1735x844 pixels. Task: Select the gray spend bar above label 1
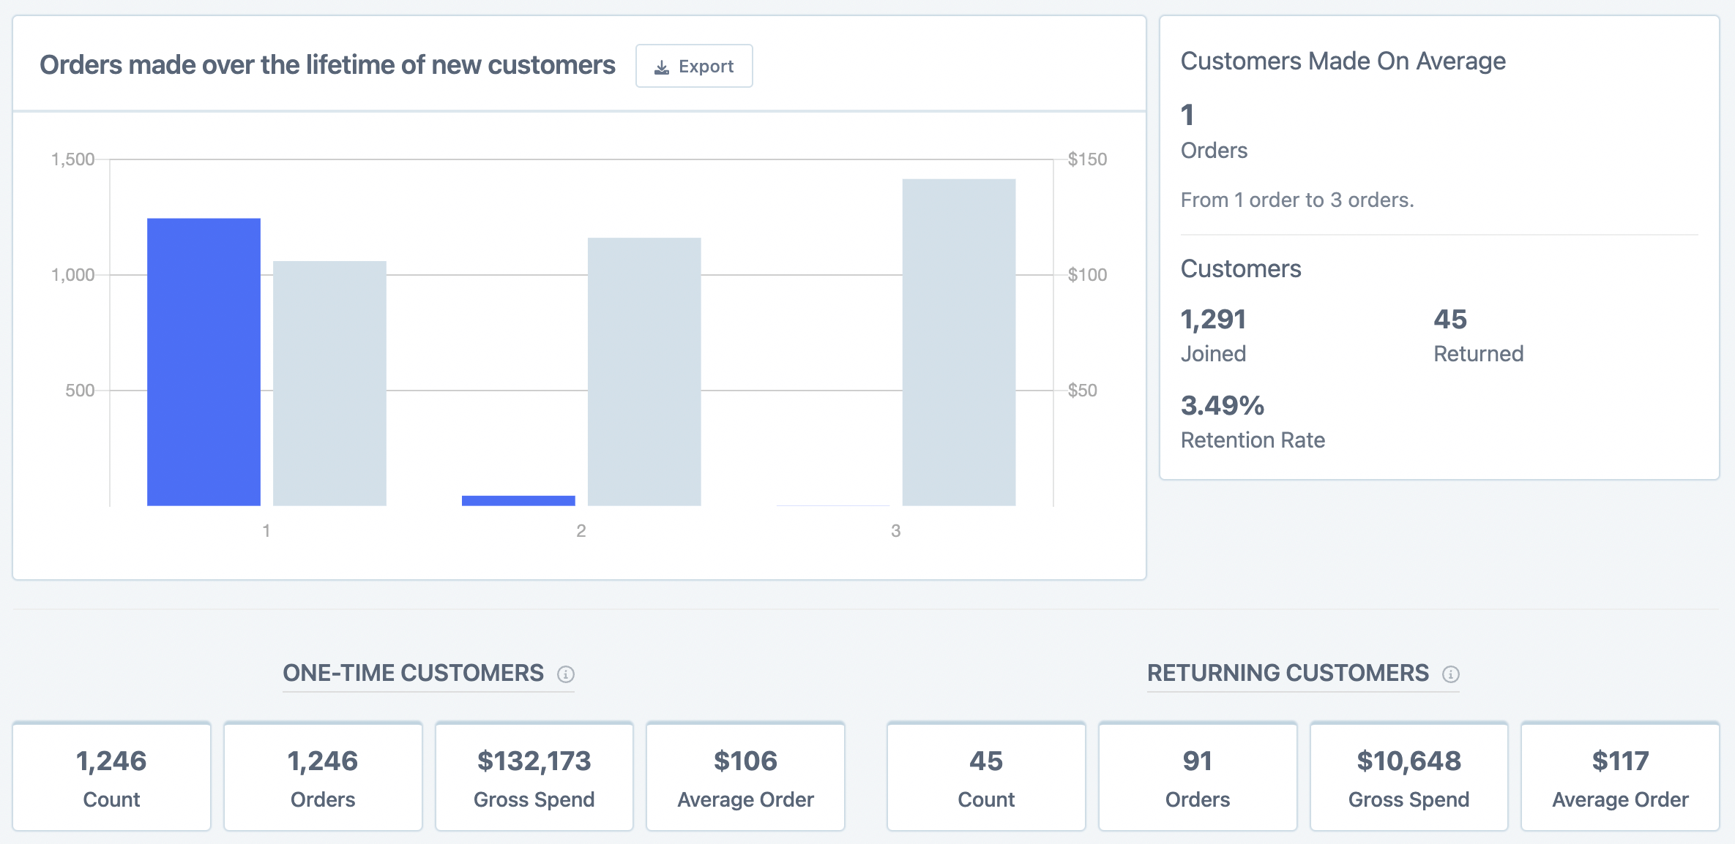click(329, 384)
